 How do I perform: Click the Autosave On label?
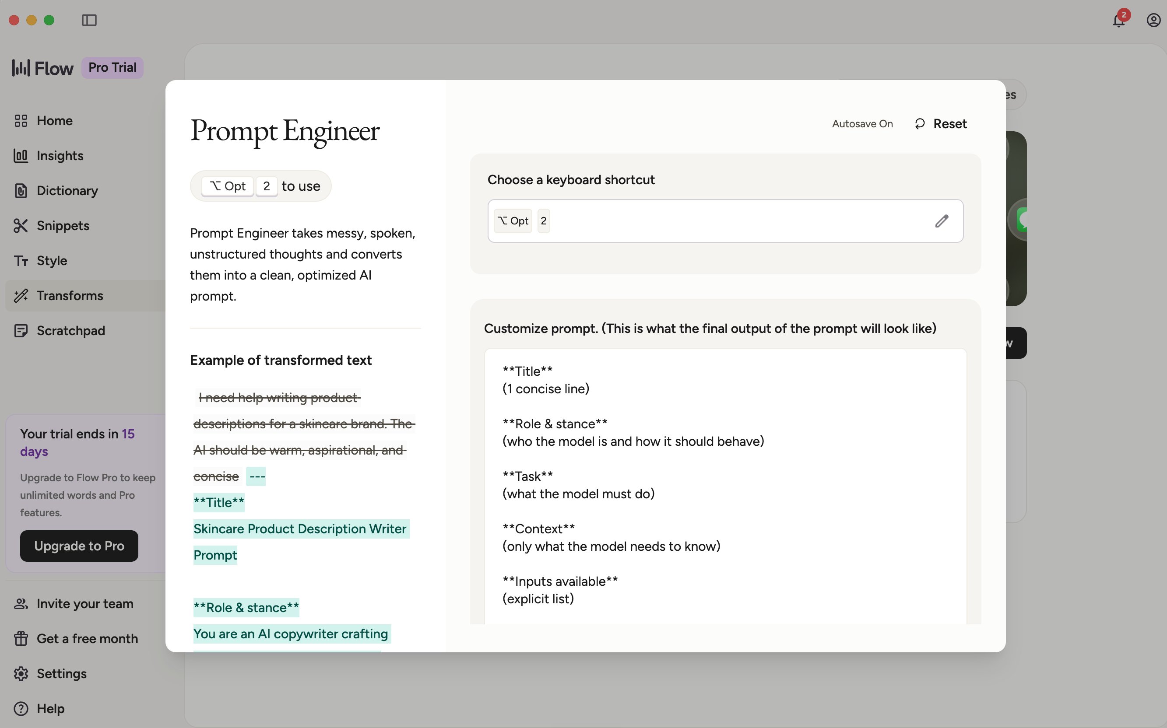(862, 124)
